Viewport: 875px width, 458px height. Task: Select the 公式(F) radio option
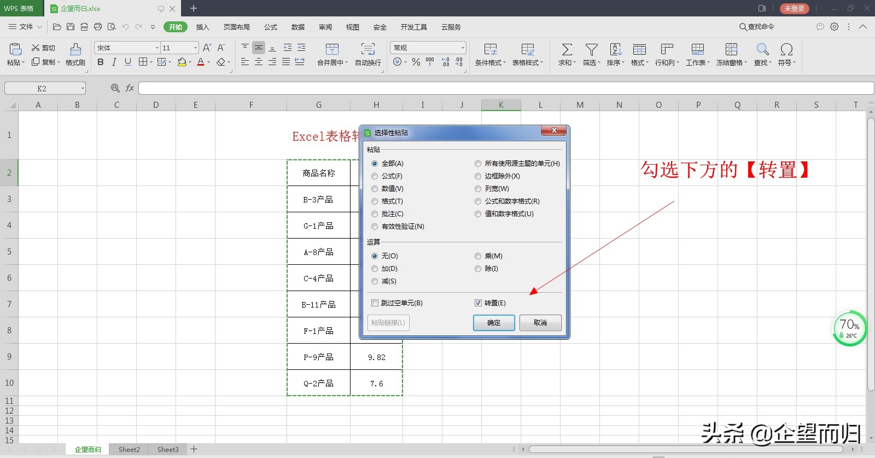[x=375, y=176]
